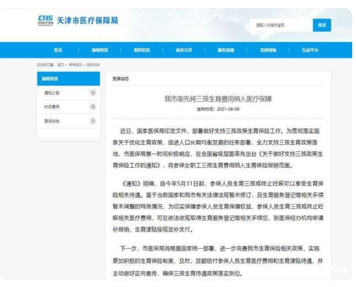Screen dimensions: 356x287
Task: Click the CHS logo icon in header
Action: (45, 21)
